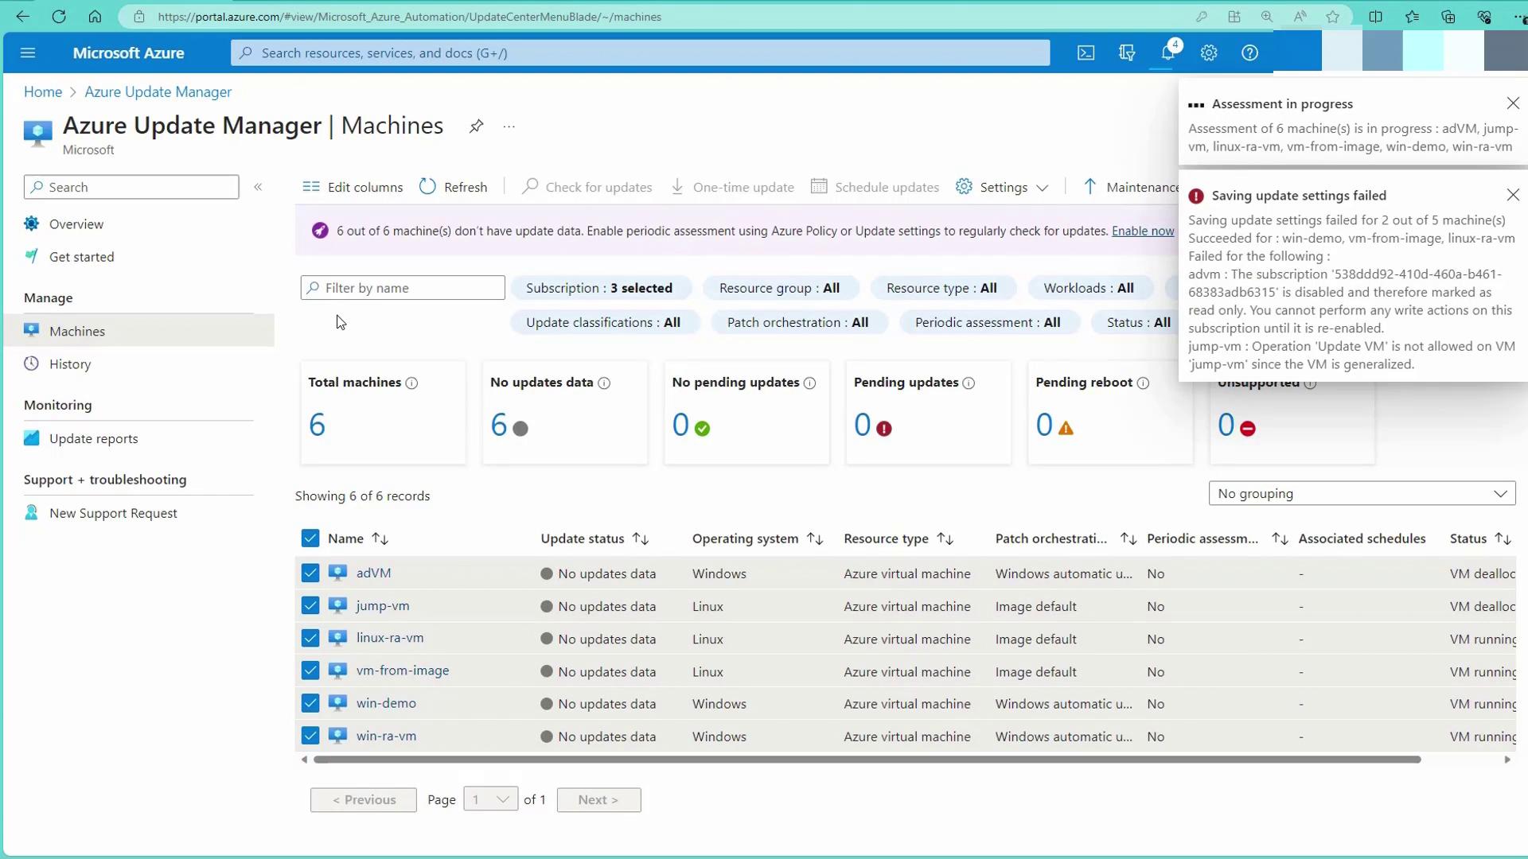The width and height of the screenshot is (1528, 859).
Task: Click the left menu Search box
Action: click(x=131, y=187)
